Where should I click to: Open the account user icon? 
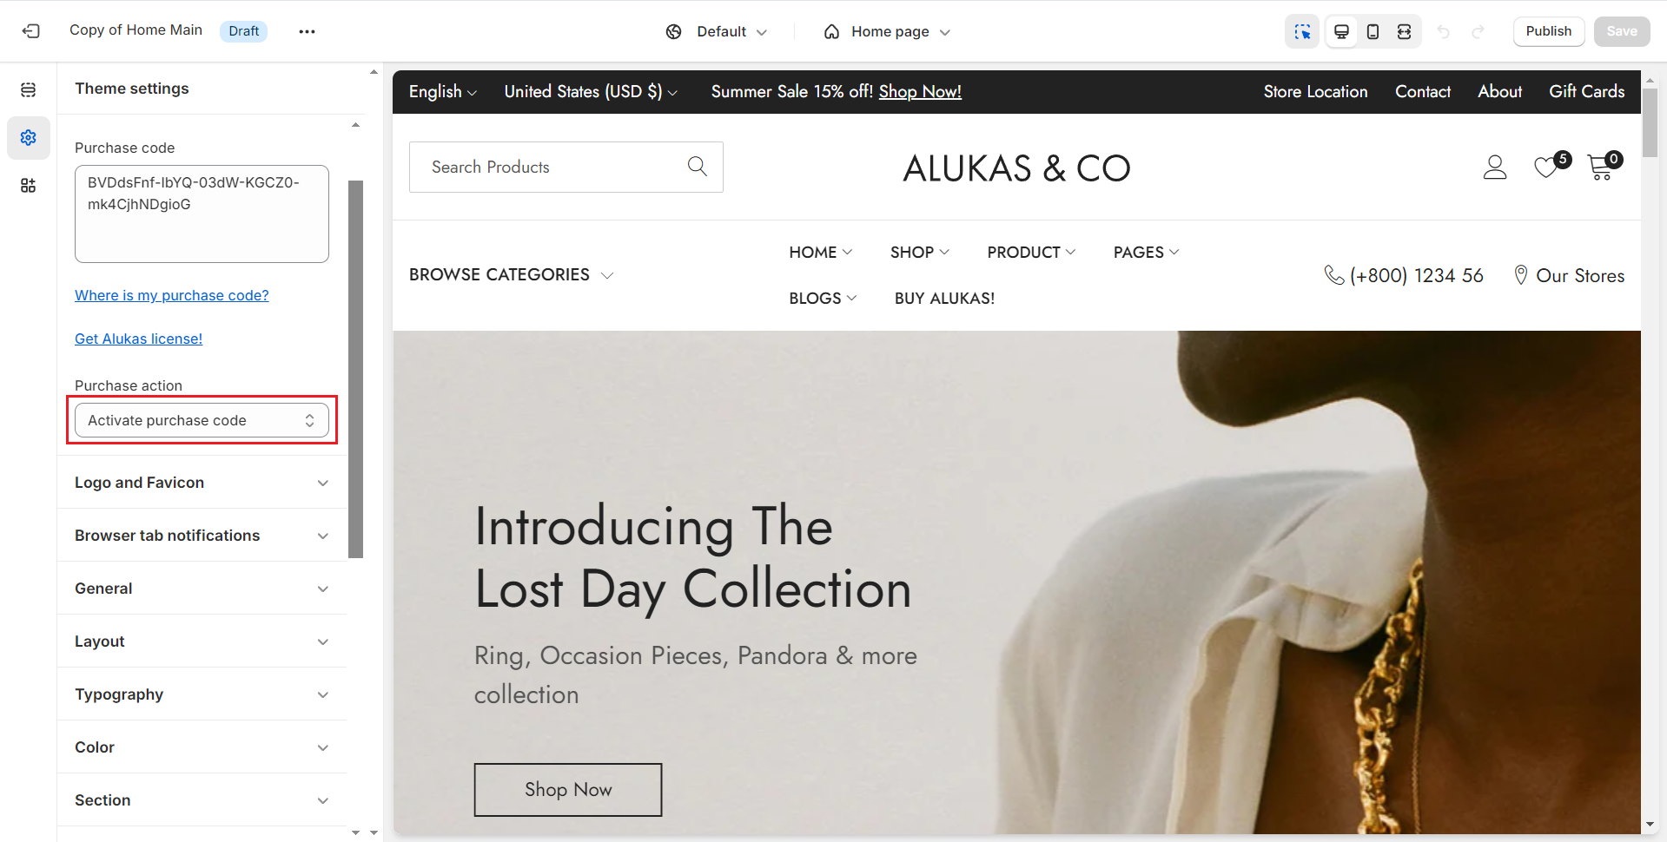1494,167
